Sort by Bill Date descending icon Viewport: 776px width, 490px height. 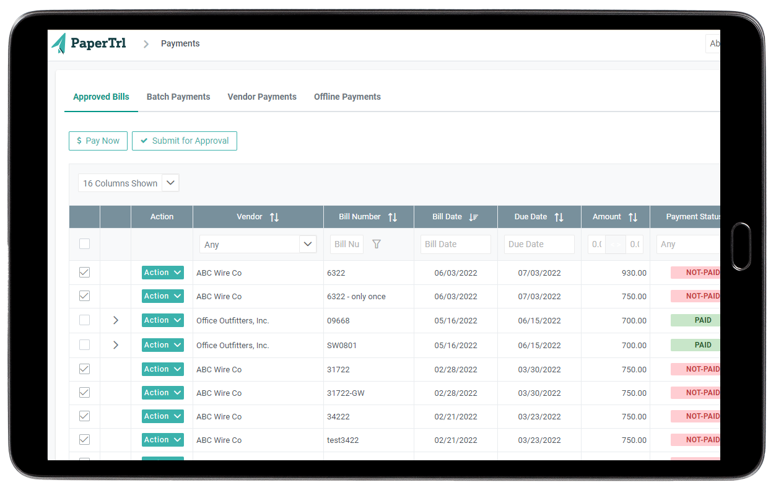(474, 217)
